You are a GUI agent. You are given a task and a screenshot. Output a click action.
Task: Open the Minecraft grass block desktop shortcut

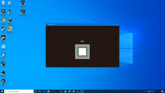click(x=10, y=21)
